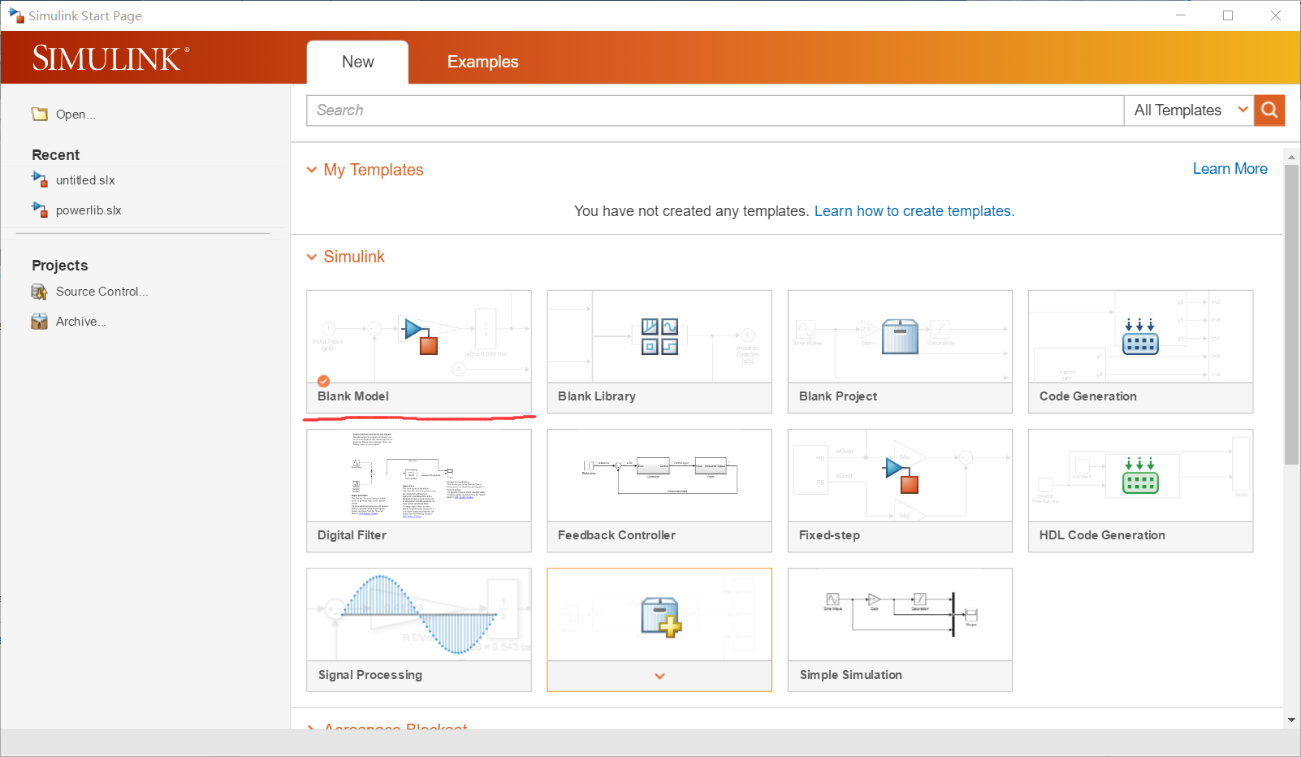Screen dimensions: 1301x757
Task: Click the Code Generation label
Action: click(1088, 396)
